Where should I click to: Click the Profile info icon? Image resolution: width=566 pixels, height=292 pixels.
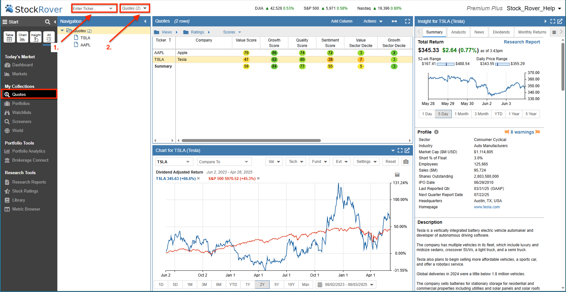coord(436,132)
